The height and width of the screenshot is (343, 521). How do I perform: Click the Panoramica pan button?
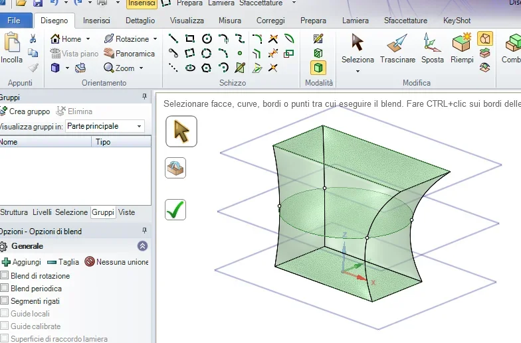point(129,53)
